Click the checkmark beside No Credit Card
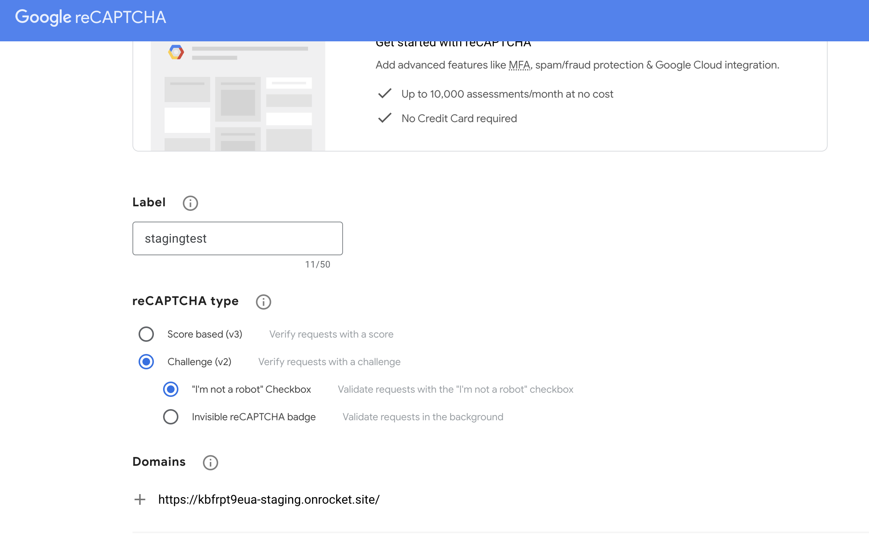Viewport: 869px width, 545px height. pyautogui.click(x=385, y=118)
